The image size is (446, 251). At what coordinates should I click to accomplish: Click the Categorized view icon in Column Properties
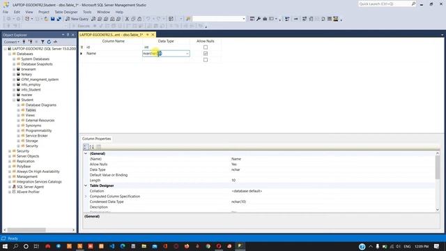[x=85, y=147]
